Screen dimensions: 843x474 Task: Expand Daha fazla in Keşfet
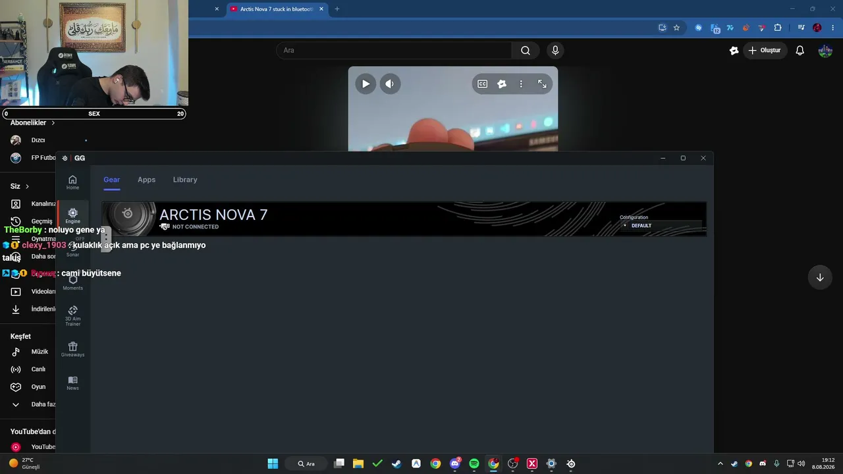(x=32, y=404)
